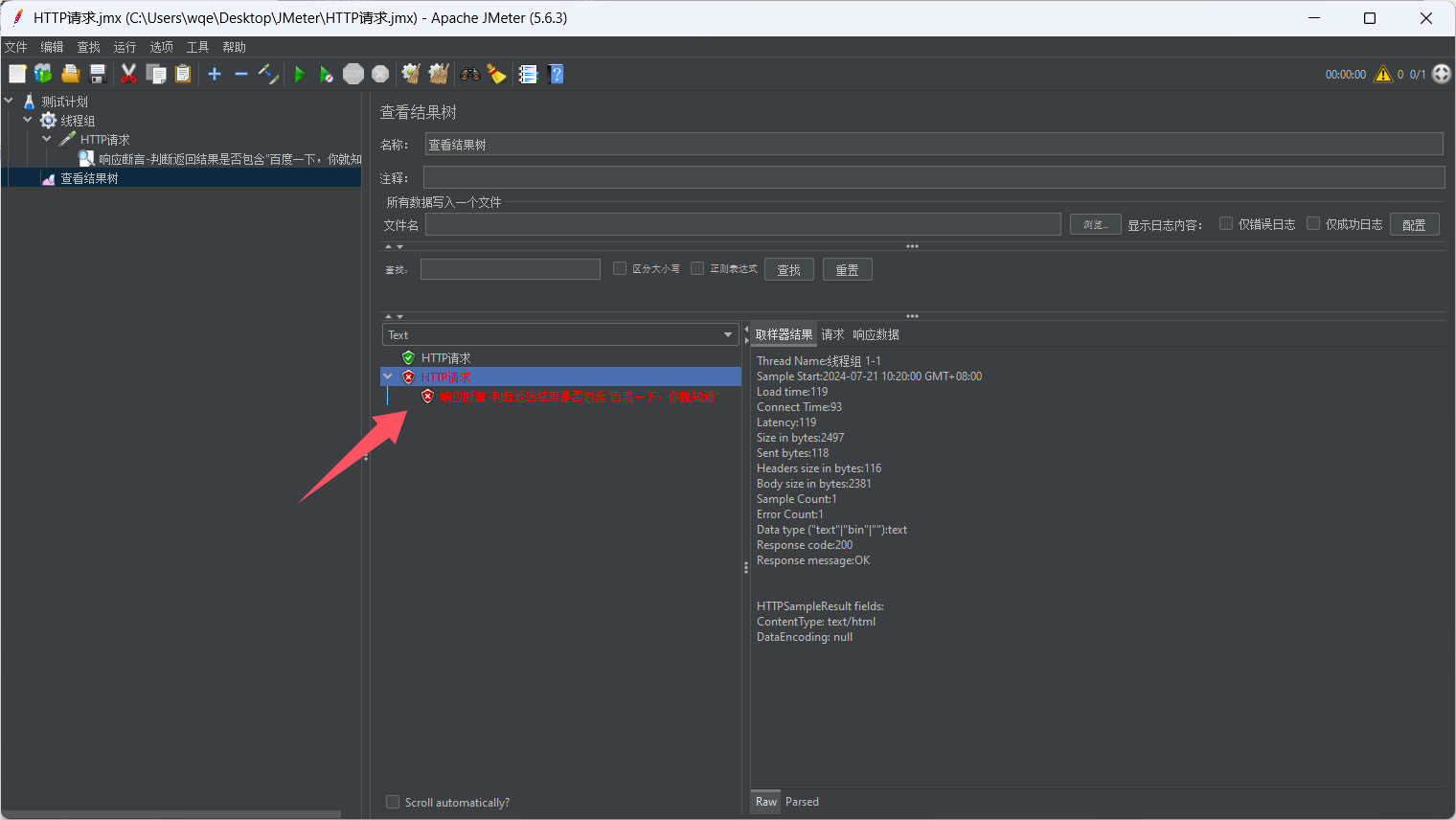Click the 浏览 browse button
This screenshot has height=820, width=1456.
click(x=1096, y=224)
